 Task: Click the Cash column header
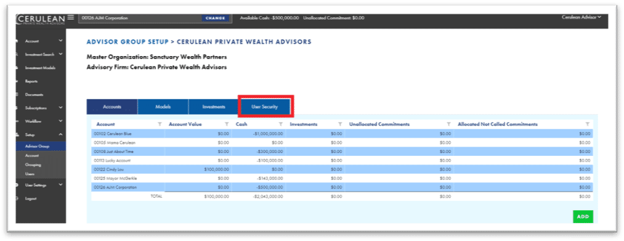point(241,125)
